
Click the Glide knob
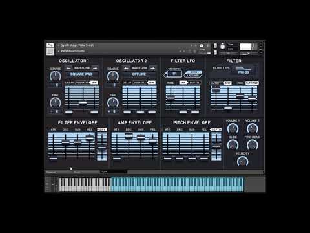[x=232, y=144]
